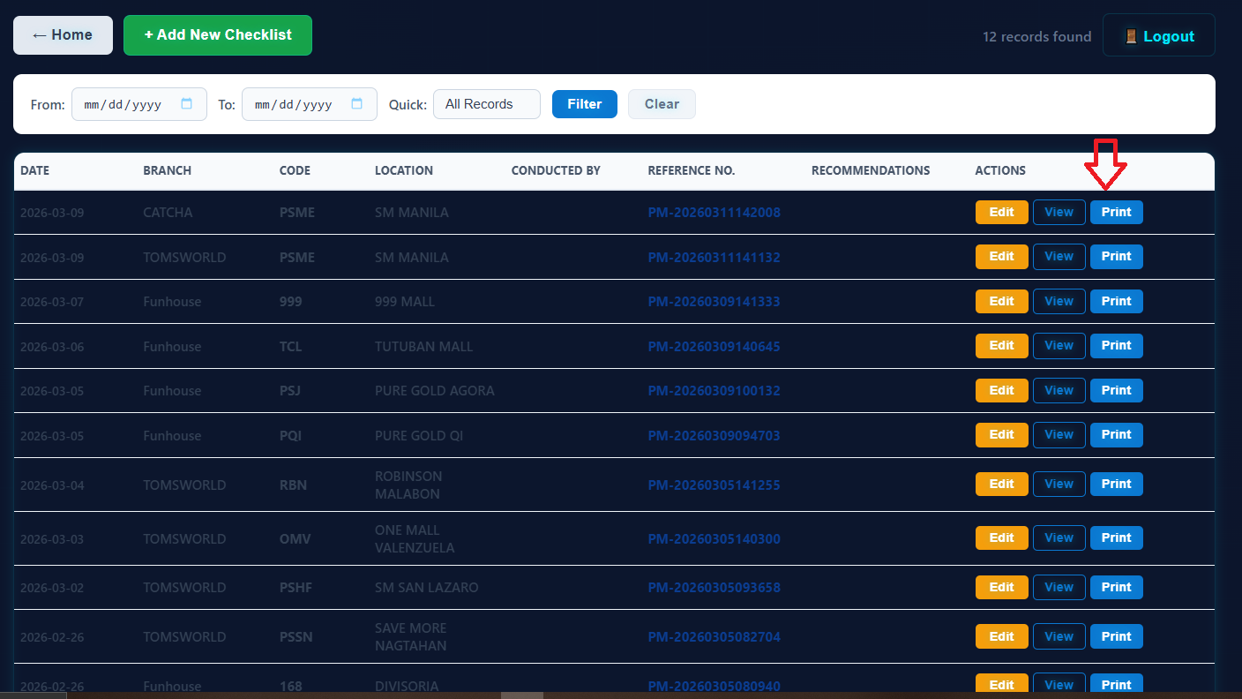Click the calendar icon in From date field
Screen dimensions: 1242x699
(187, 104)
